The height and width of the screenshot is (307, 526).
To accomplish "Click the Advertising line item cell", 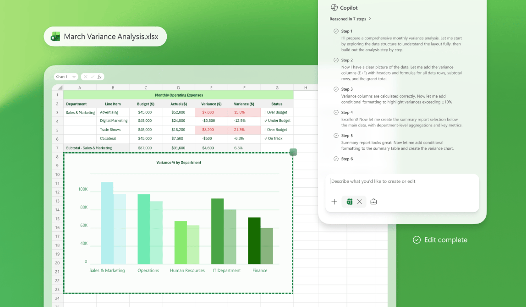I will (x=113, y=112).
